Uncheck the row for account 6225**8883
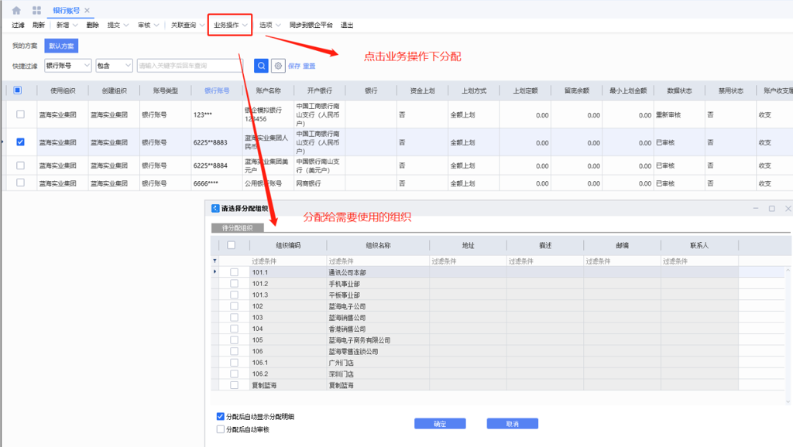 (20, 142)
